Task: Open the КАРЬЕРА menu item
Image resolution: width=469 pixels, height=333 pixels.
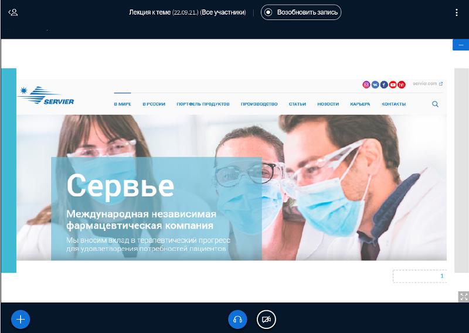Action: (x=360, y=104)
